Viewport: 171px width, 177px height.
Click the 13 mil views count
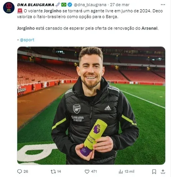coord(129,172)
